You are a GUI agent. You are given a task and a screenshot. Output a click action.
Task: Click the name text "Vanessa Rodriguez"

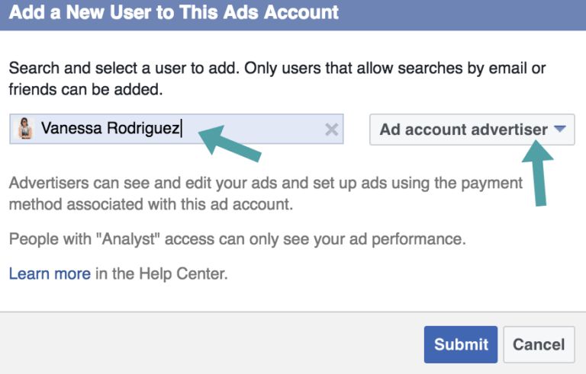(110, 129)
